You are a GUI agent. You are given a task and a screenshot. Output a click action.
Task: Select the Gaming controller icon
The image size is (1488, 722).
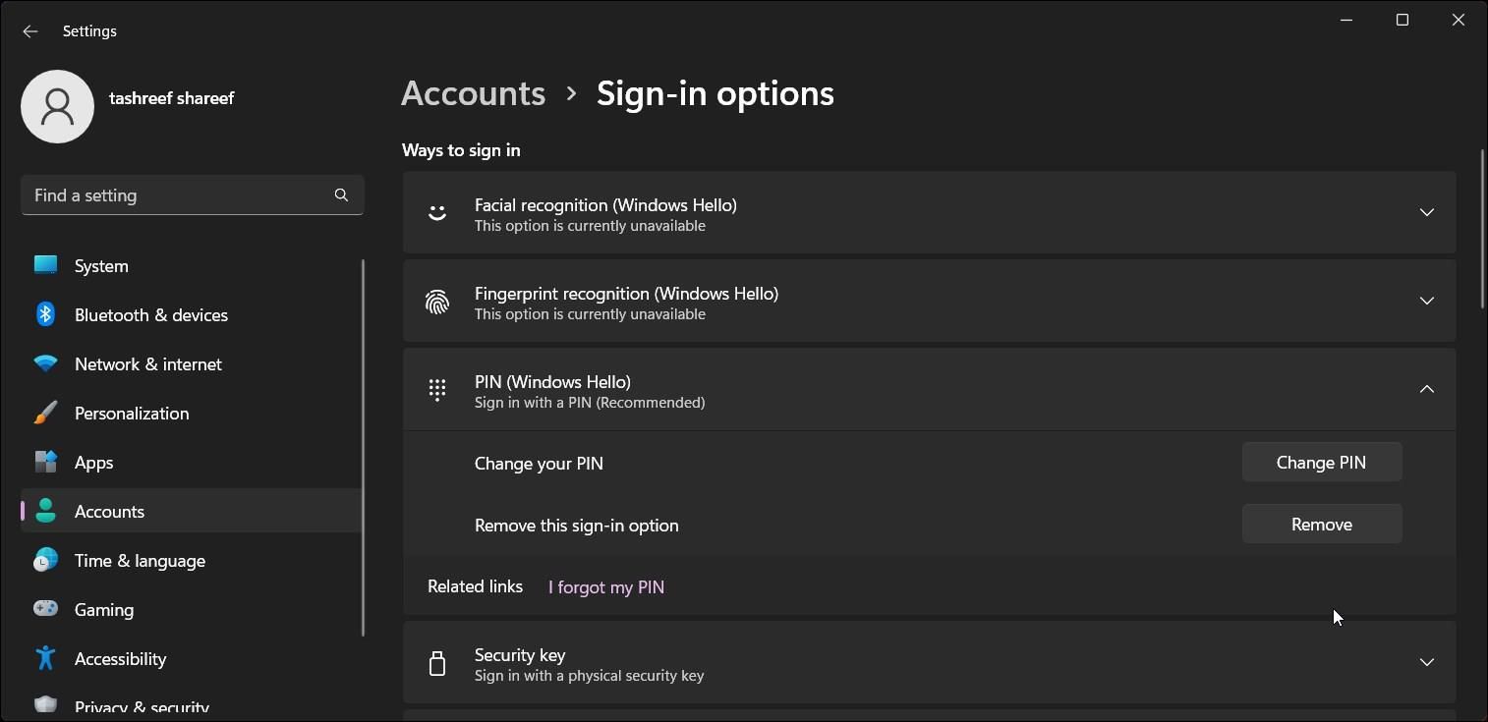click(45, 609)
